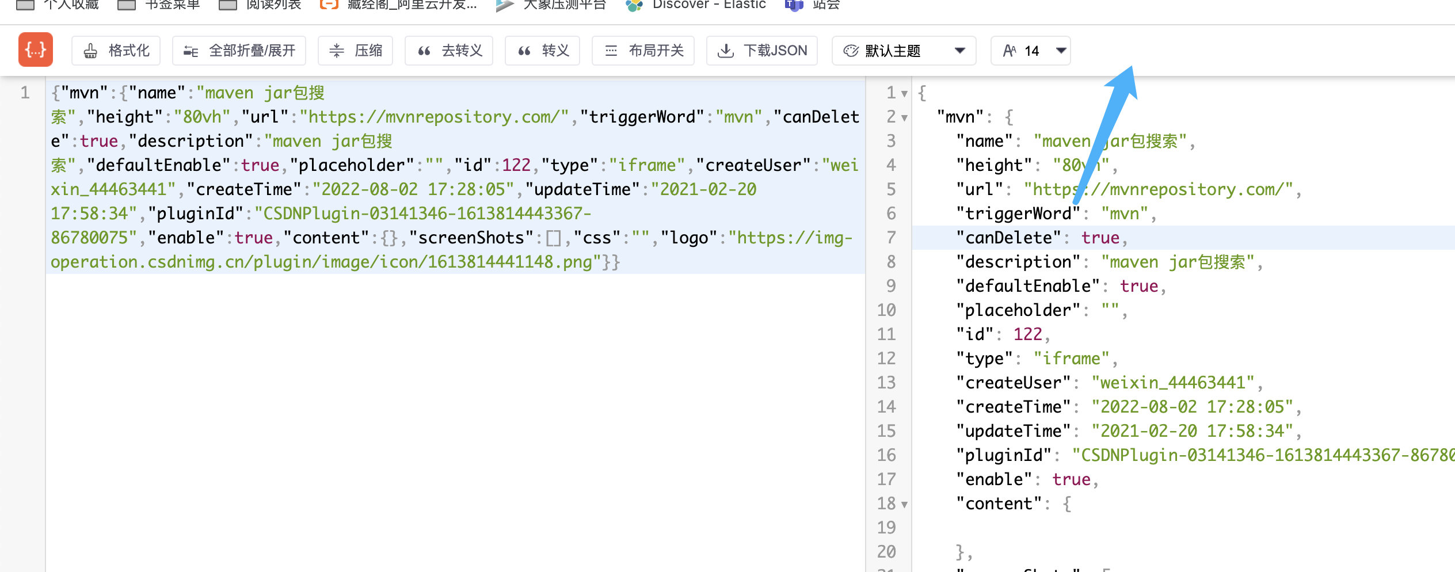
Task: Click the fold icon on 全部折叠/展开
Action: [x=191, y=51]
